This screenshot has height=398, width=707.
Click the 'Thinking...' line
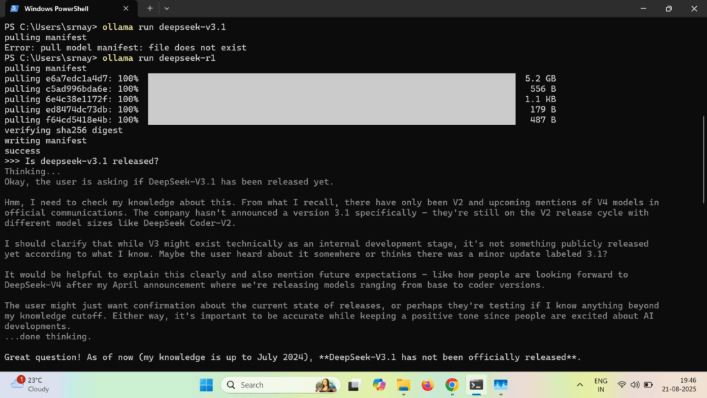[x=32, y=171]
